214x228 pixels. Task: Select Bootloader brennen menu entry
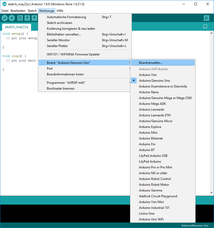pyautogui.click(x=61, y=89)
